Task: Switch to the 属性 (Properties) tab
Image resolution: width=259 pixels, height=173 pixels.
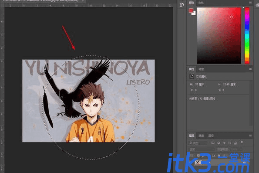Action: click(x=192, y=69)
